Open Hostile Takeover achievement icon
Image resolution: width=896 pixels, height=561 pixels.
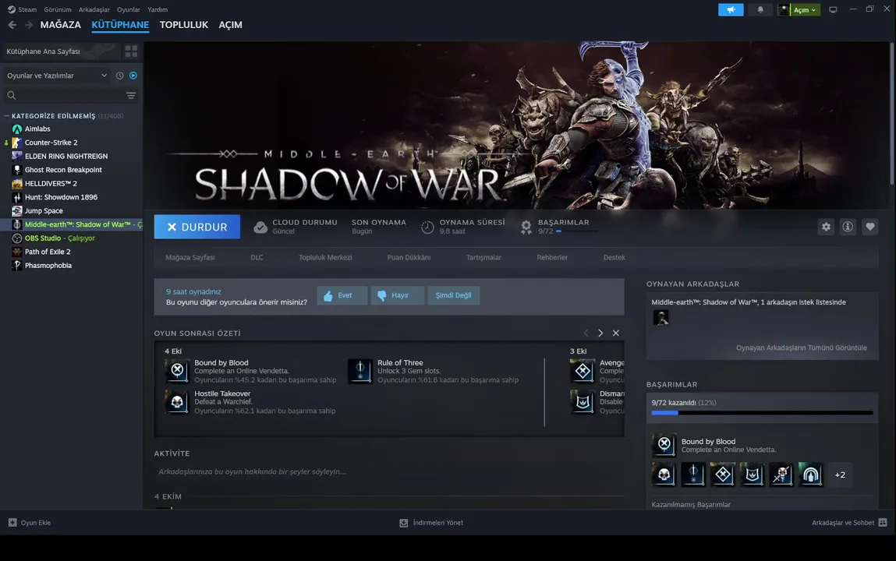coord(177,401)
